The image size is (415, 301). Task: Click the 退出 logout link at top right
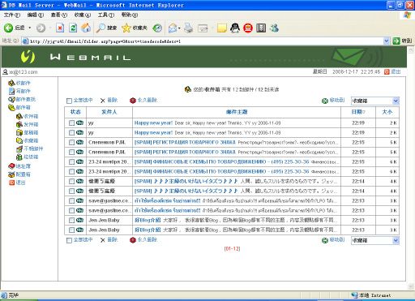click(x=396, y=71)
